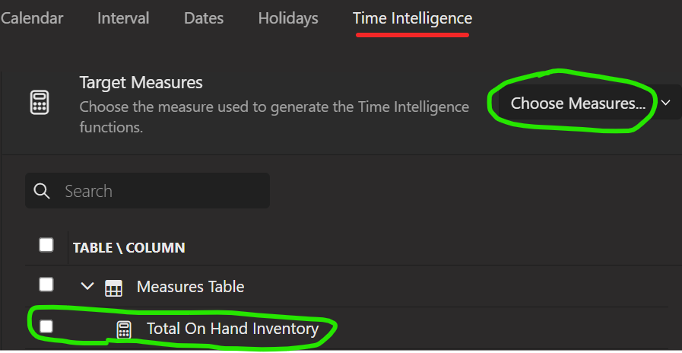Select the Total On Hand Inventory measure name
Image resolution: width=682 pixels, height=353 pixels.
coord(233,329)
